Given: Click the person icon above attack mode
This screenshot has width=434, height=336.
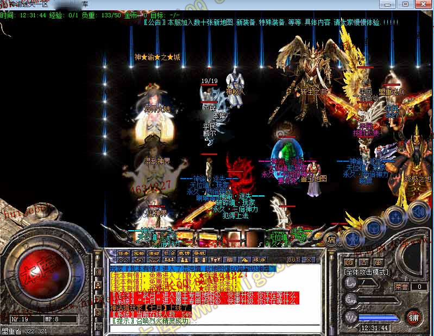Looking at the screenshot, I should (x=364, y=262).
